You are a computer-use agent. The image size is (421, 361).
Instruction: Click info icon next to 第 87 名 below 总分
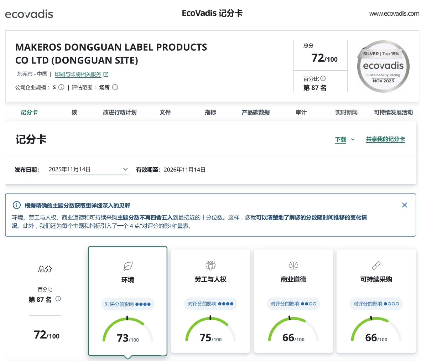point(58,299)
